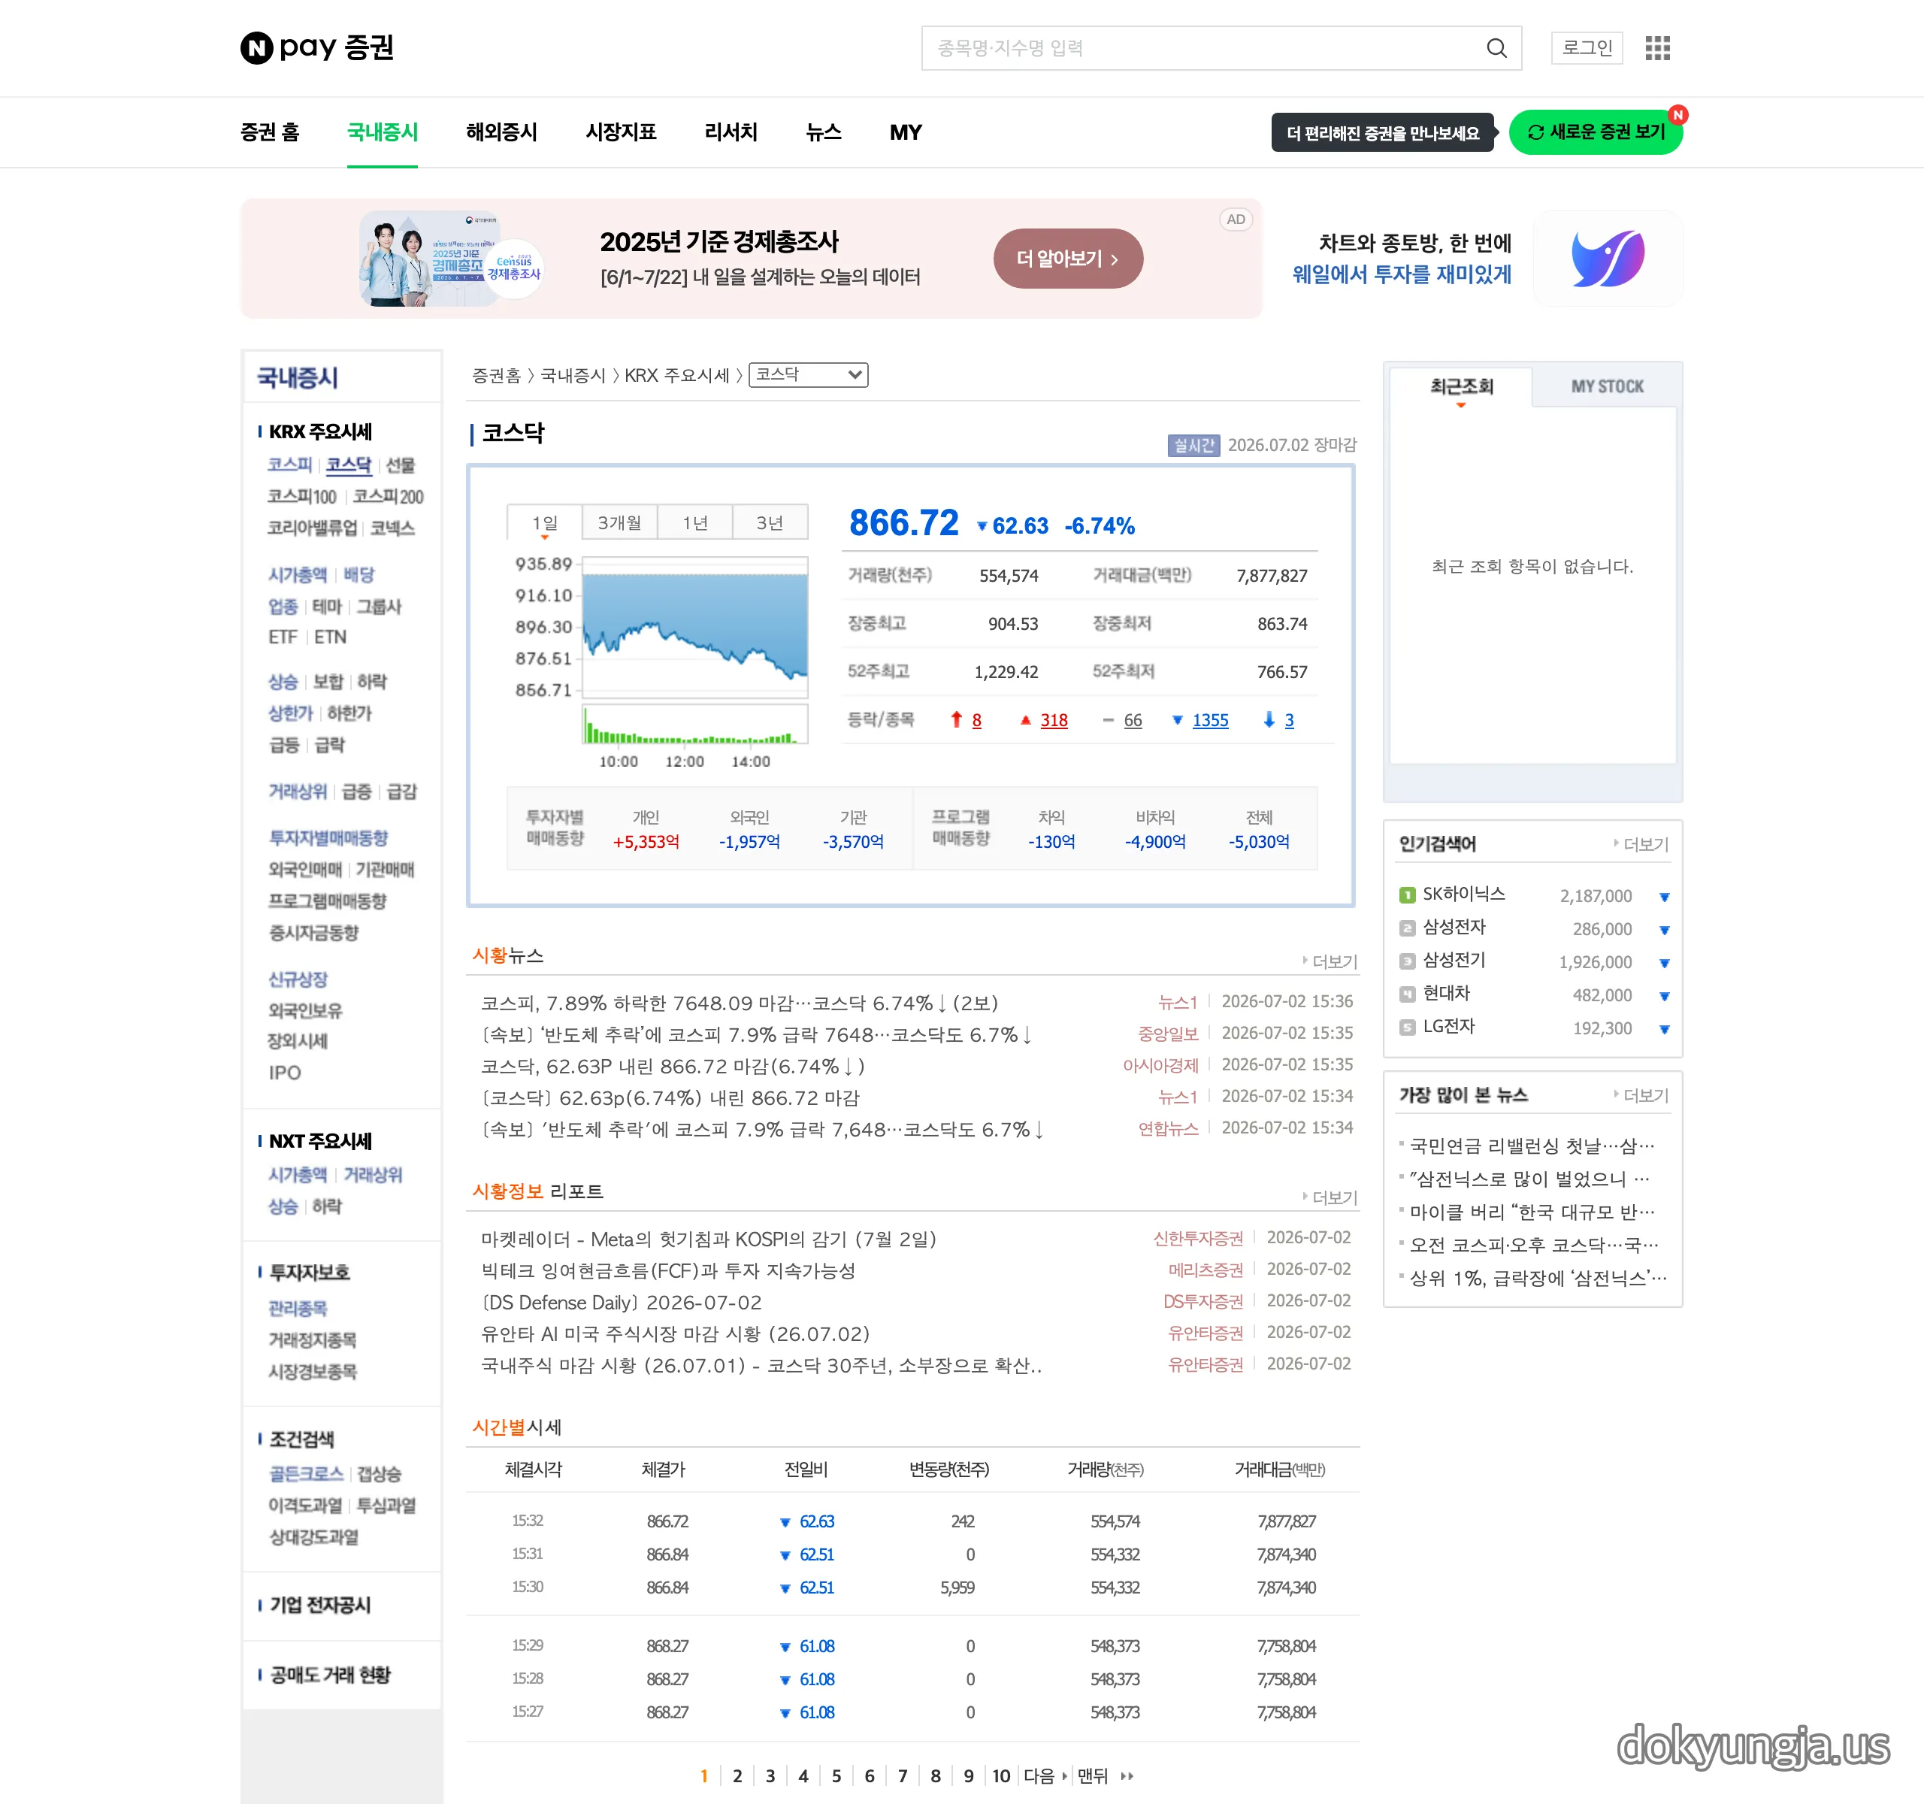Open the 국민연금 리밸런싱 첫날 news item
The height and width of the screenshot is (1804, 1924).
click(1532, 1146)
